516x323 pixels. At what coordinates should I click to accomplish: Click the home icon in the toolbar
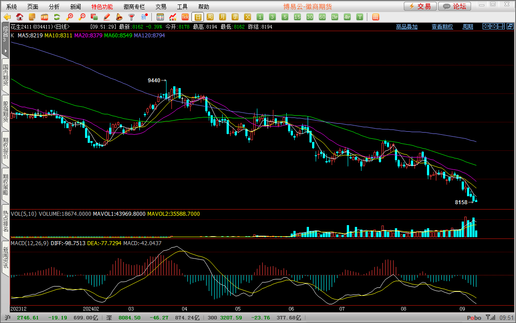tap(20, 17)
